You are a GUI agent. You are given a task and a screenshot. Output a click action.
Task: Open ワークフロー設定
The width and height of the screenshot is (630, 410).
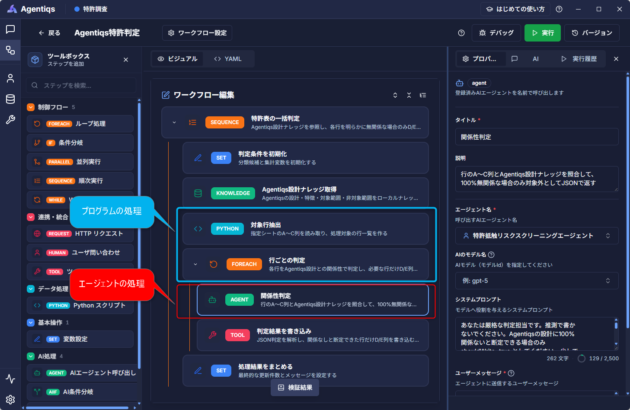pyautogui.click(x=197, y=33)
